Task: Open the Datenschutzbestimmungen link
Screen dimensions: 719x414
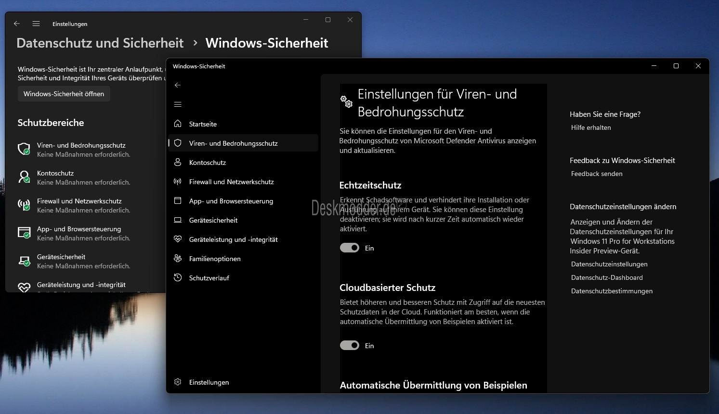Action: pyautogui.click(x=612, y=291)
